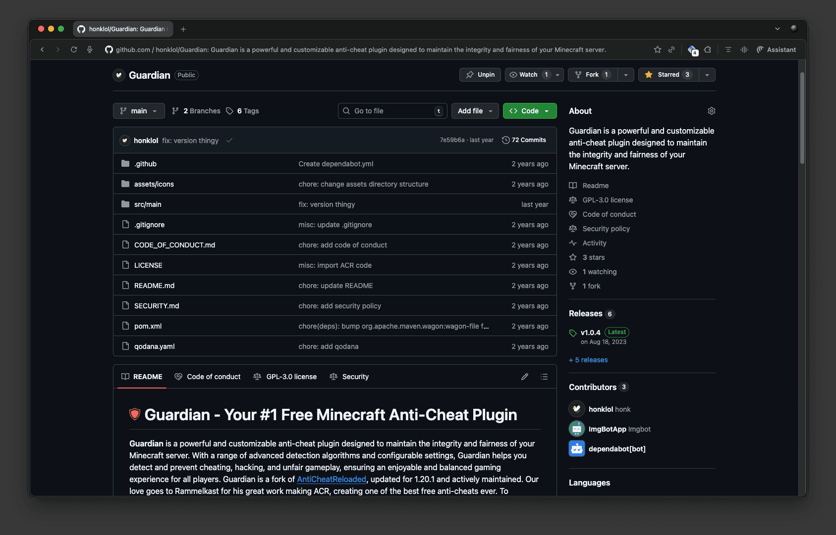Open the star lists dropdown arrow
This screenshot has height=535, width=836.
pos(707,75)
